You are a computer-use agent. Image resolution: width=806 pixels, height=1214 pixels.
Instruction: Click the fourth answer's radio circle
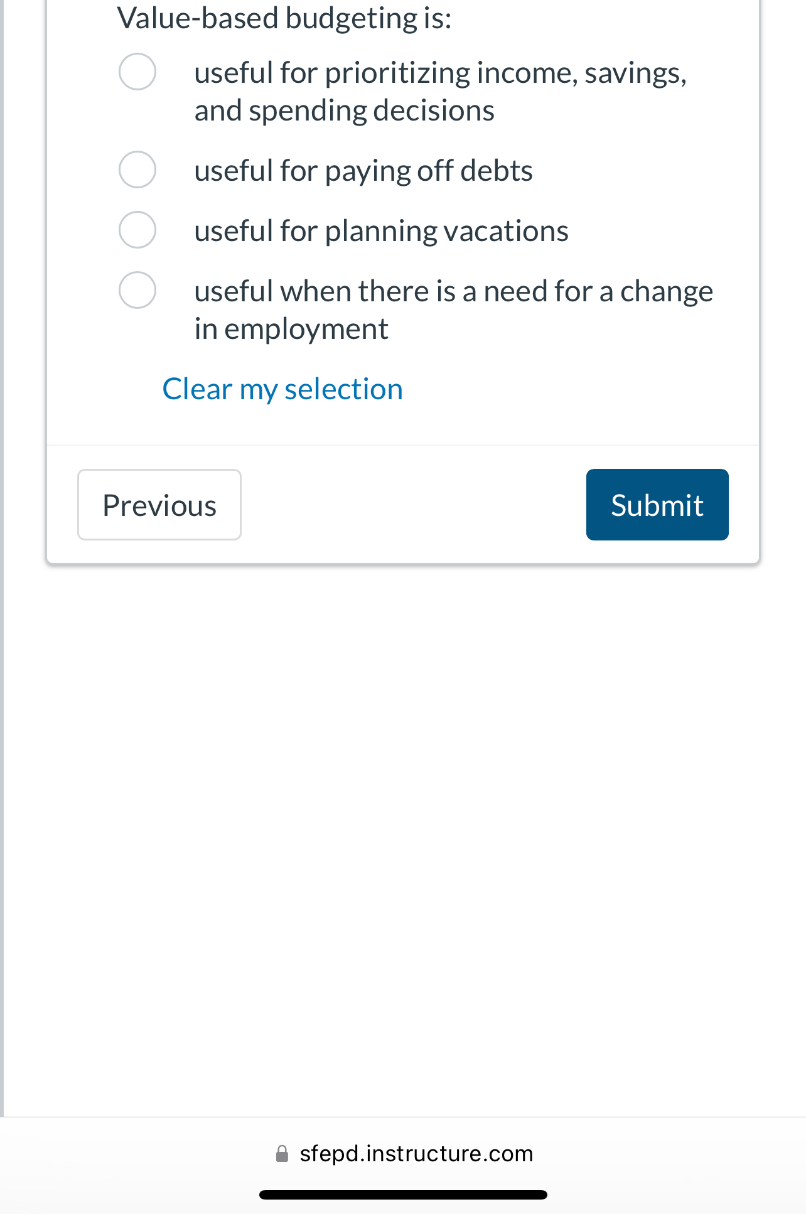click(x=137, y=291)
